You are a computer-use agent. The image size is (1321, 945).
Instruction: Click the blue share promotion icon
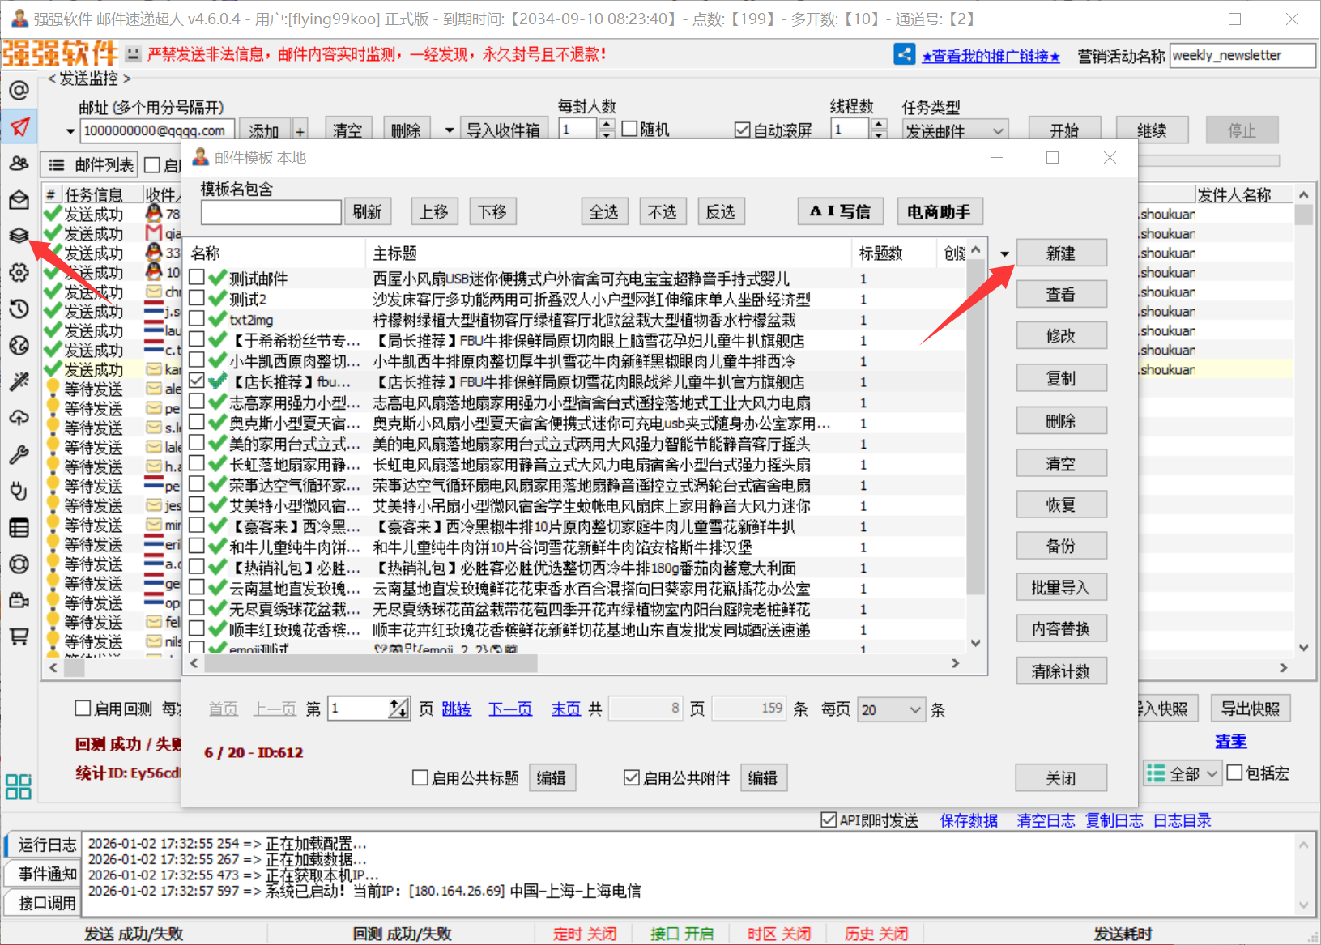tap(904, 54)
